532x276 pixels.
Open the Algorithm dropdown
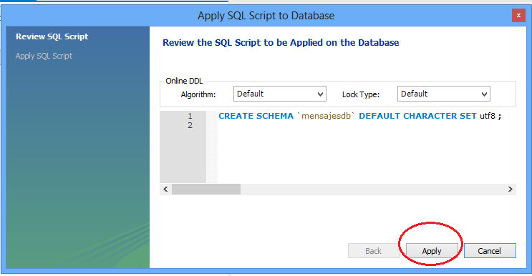click(279, 94)
